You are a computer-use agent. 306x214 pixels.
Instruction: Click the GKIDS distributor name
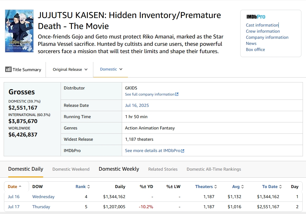tap(131, 88)
